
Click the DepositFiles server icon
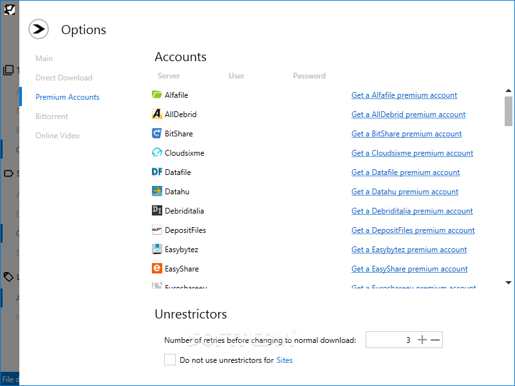[156, 230]
